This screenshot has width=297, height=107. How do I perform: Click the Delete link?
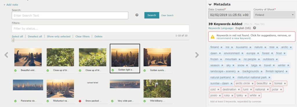coord(98,36)
